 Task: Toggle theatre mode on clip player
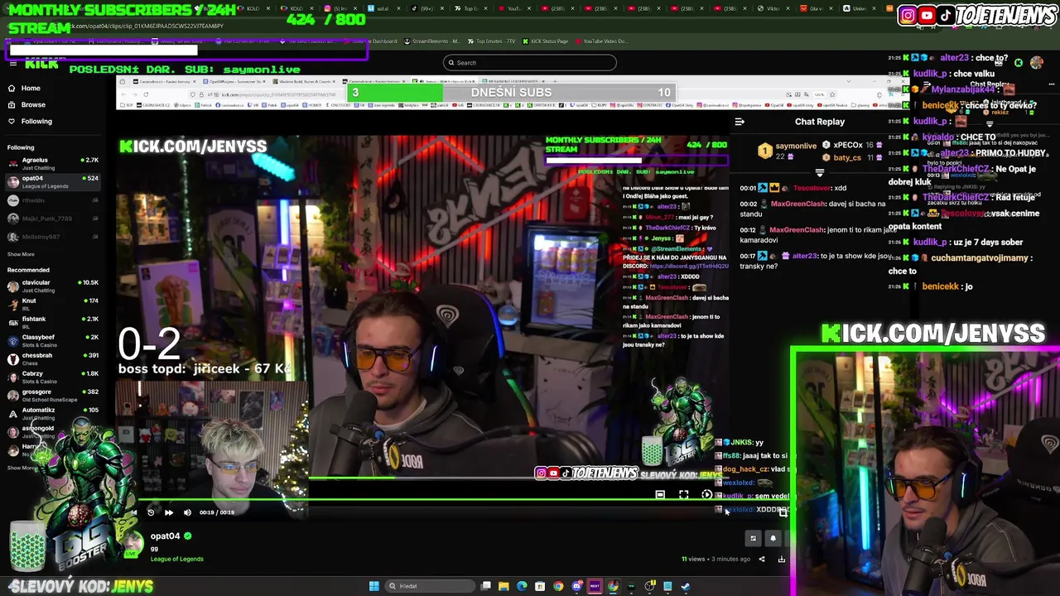660,494
